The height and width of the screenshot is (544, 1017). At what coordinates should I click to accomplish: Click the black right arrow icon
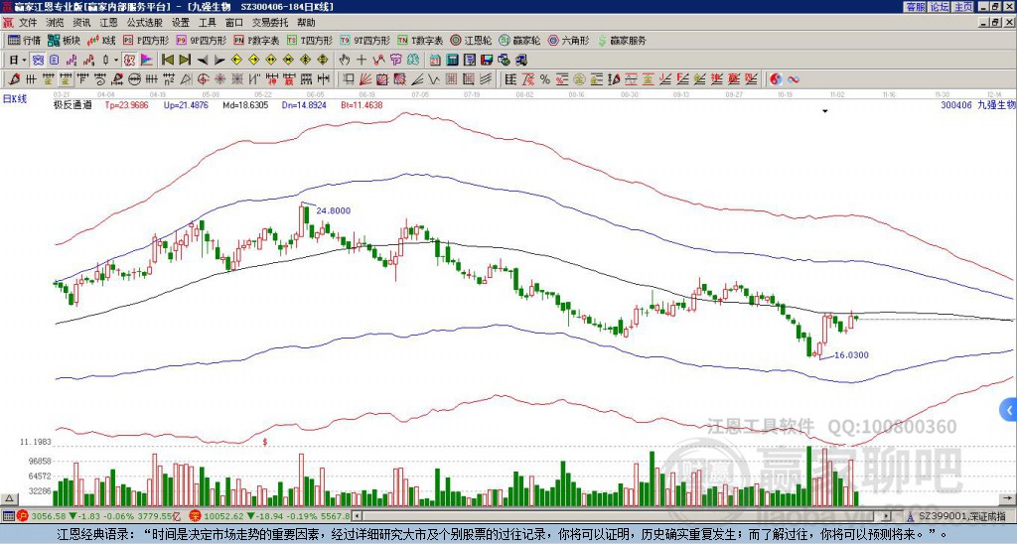pos(219,61)
